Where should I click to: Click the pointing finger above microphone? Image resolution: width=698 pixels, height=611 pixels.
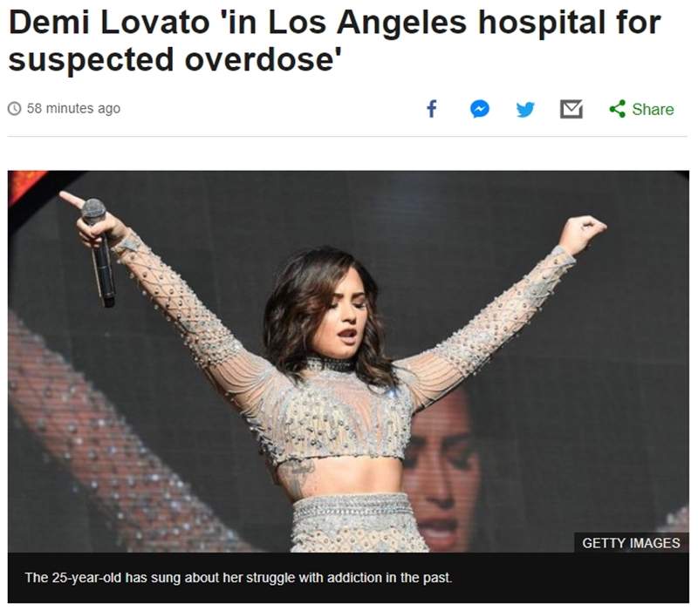[72, 200]
